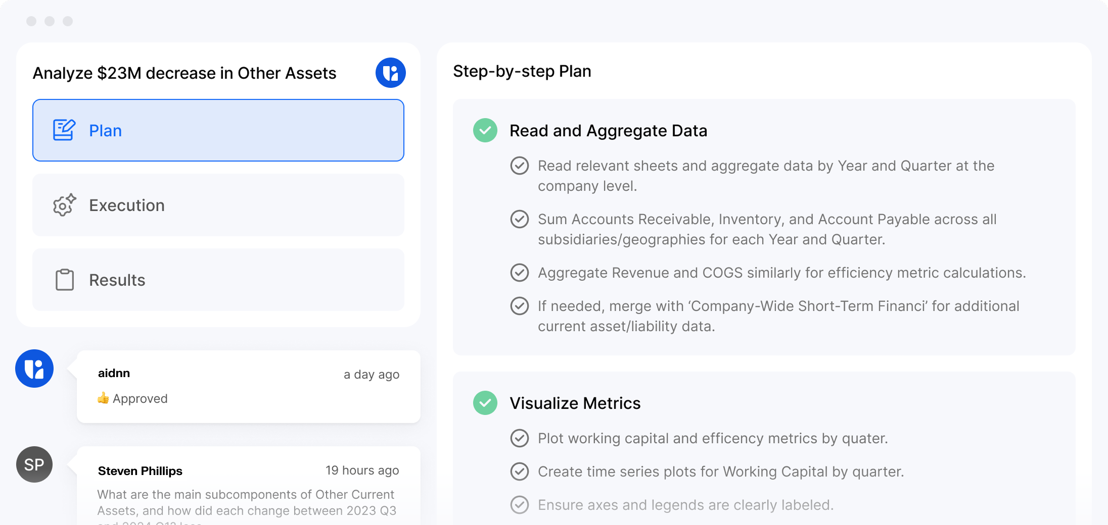Collapse the Read and Aggregate Data section
Screen dimensions: 1108x525
(608, 131)
